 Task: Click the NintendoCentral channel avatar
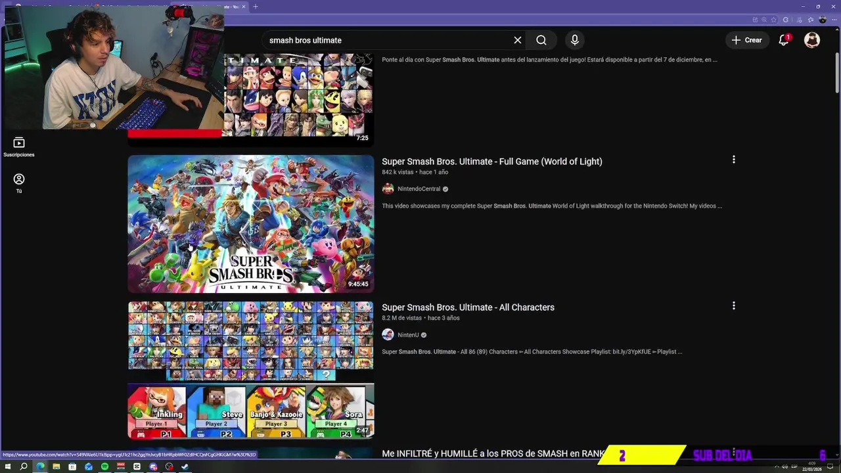[x=388, y=189]
